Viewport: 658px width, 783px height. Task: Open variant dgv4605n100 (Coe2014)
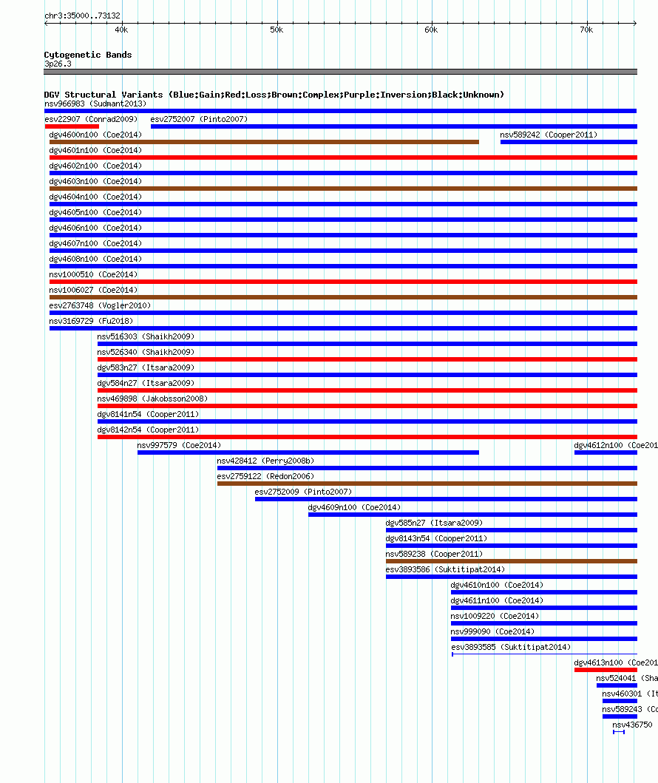pyautogui.click(x=95, y=212)
